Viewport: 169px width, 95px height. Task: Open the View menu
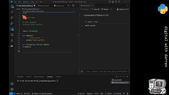(32, 2)
